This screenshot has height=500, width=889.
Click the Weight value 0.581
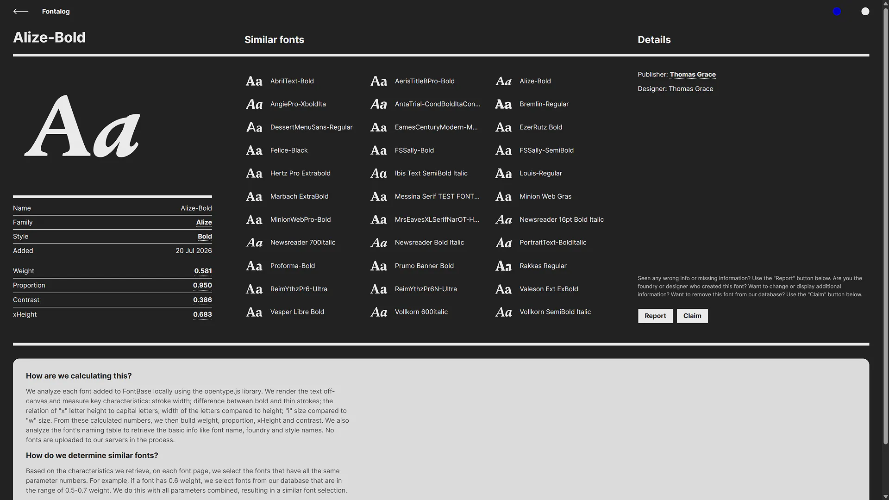(x=203, y=271)
